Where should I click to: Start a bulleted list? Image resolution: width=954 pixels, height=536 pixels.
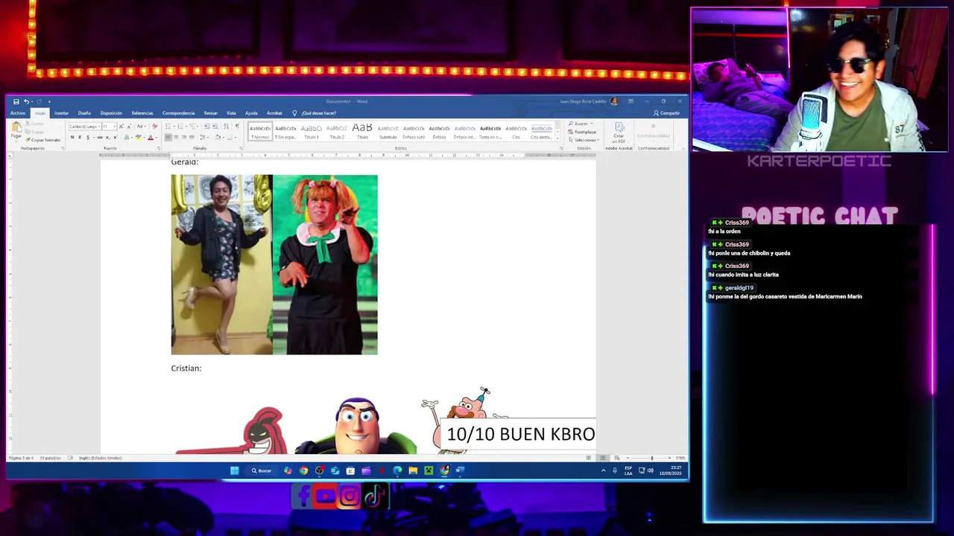tap(168, 127)
